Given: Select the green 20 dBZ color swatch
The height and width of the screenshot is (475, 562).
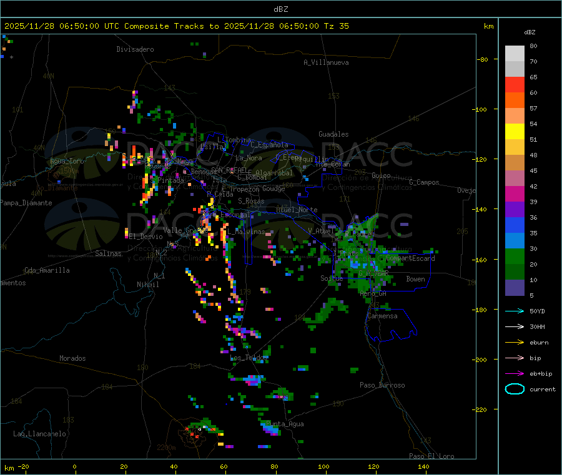Looking at the screenshot, I should pyautogui.click(x=515, y=256).
